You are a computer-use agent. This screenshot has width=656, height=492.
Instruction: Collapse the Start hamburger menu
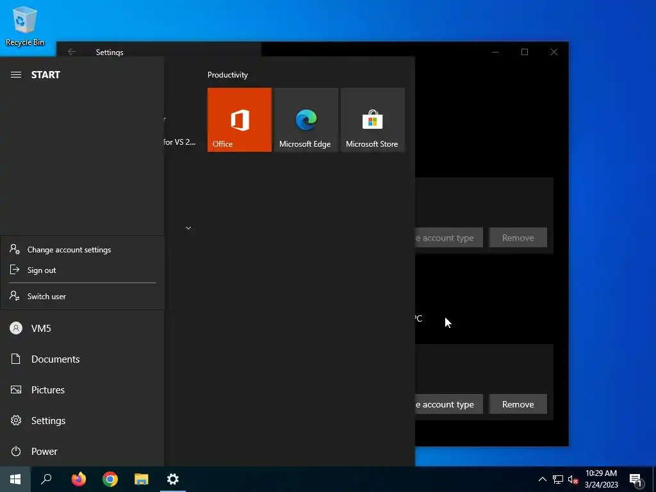pyautogui.click(x=16, y=75)
